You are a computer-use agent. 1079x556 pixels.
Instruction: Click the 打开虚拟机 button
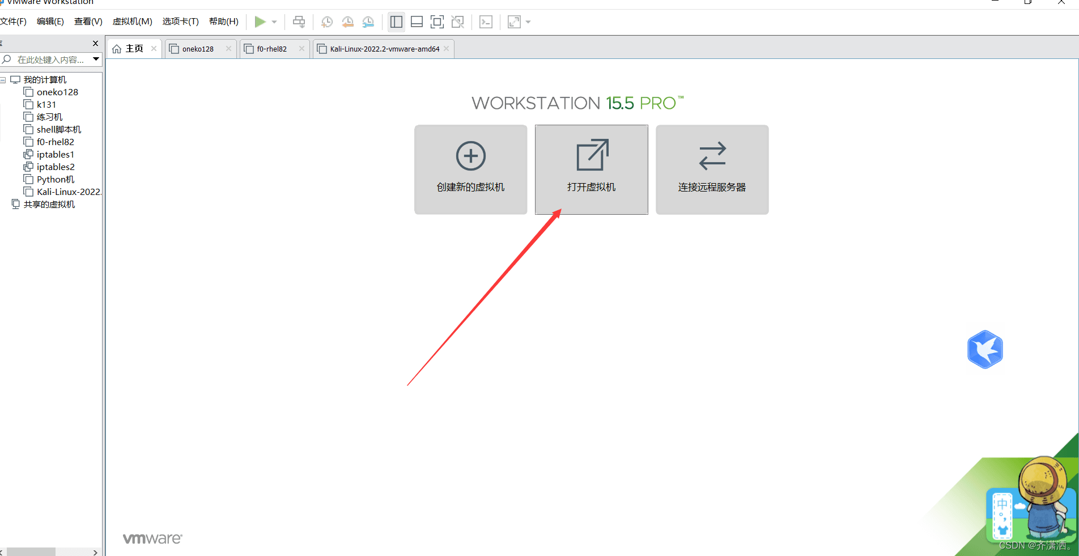point(592,169)
